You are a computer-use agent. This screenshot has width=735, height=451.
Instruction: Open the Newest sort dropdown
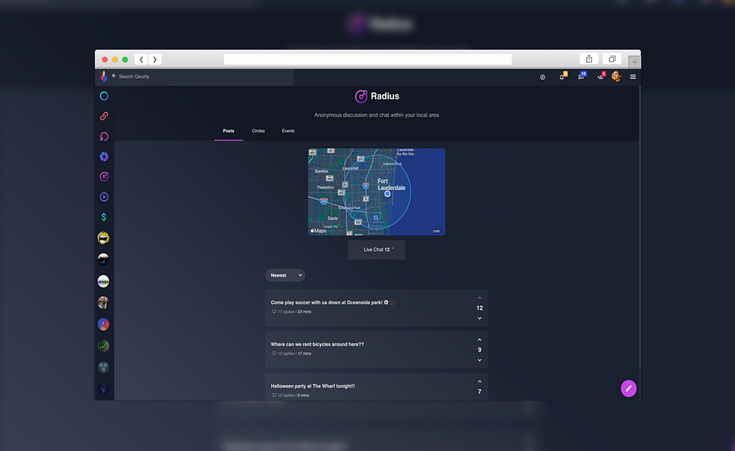point(285,275)
